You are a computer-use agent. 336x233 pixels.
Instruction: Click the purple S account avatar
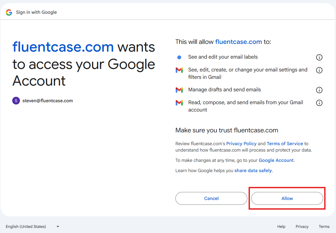coord(16,101)
